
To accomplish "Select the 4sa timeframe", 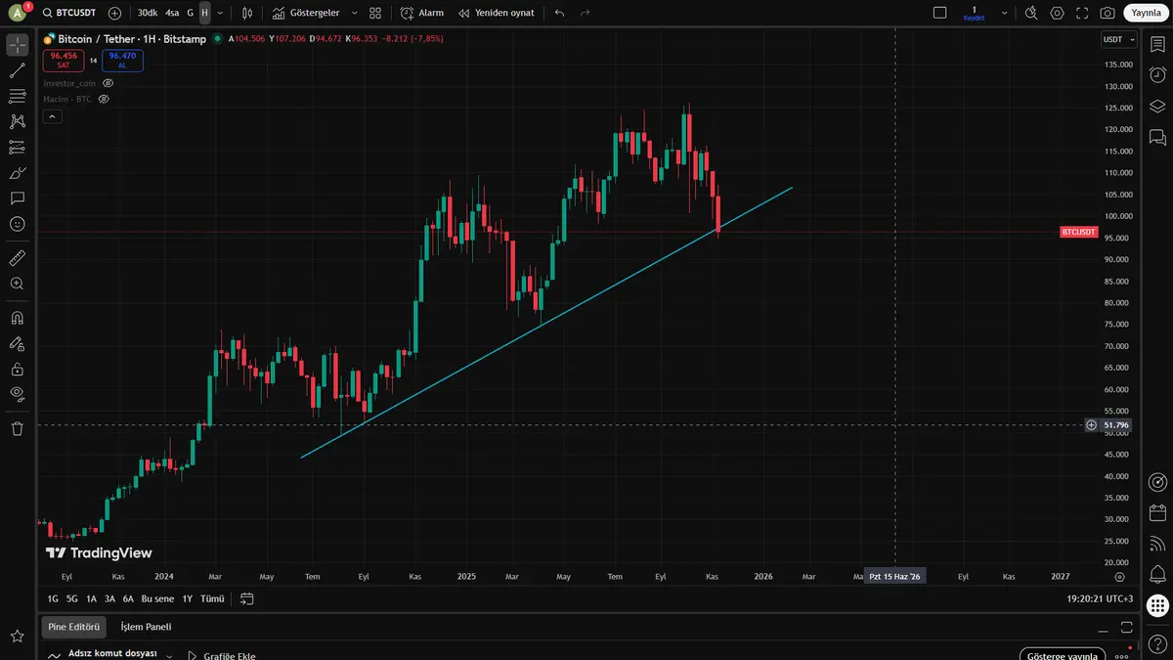I will 172,13.
